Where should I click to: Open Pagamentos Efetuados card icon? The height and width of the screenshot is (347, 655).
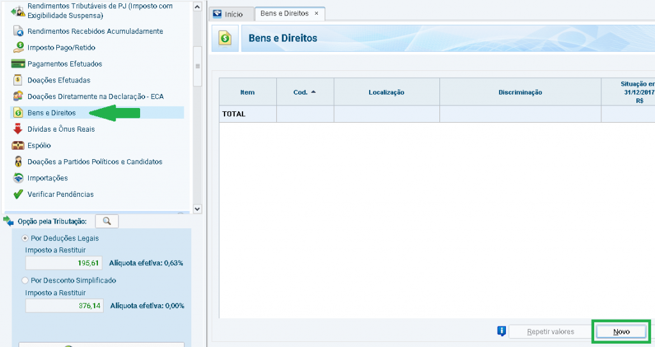(x=18, y=64)
